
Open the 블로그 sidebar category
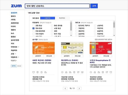coord(13,16)
